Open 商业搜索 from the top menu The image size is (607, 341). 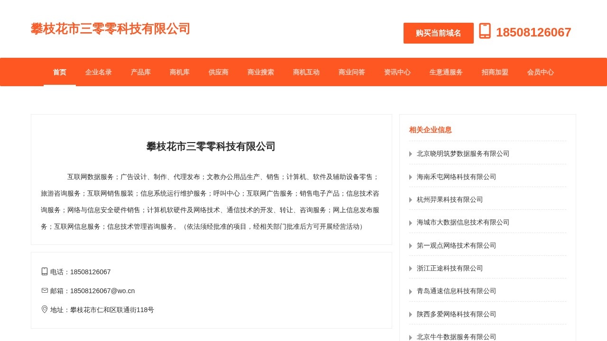(x=260, y=72)
